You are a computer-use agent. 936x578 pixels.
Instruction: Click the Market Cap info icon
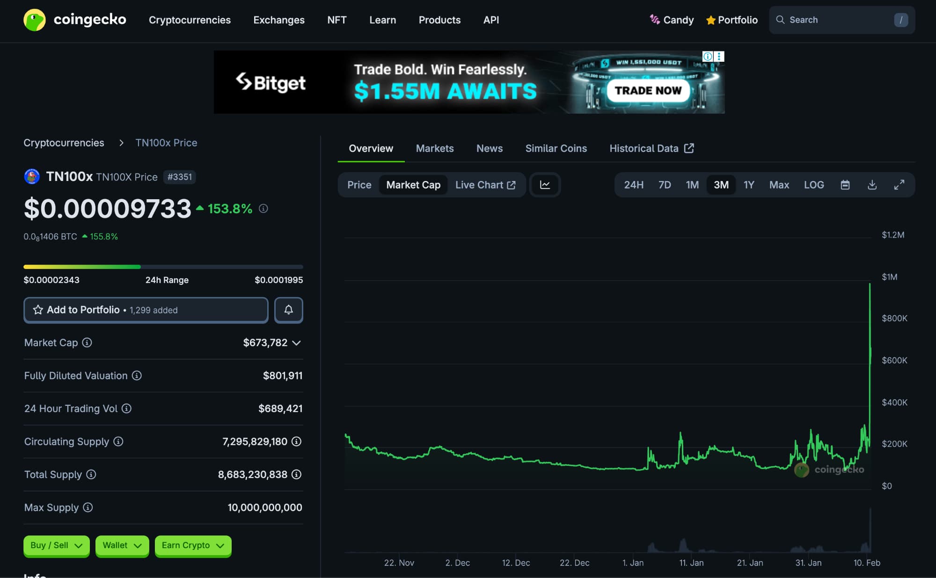(87, 342)
